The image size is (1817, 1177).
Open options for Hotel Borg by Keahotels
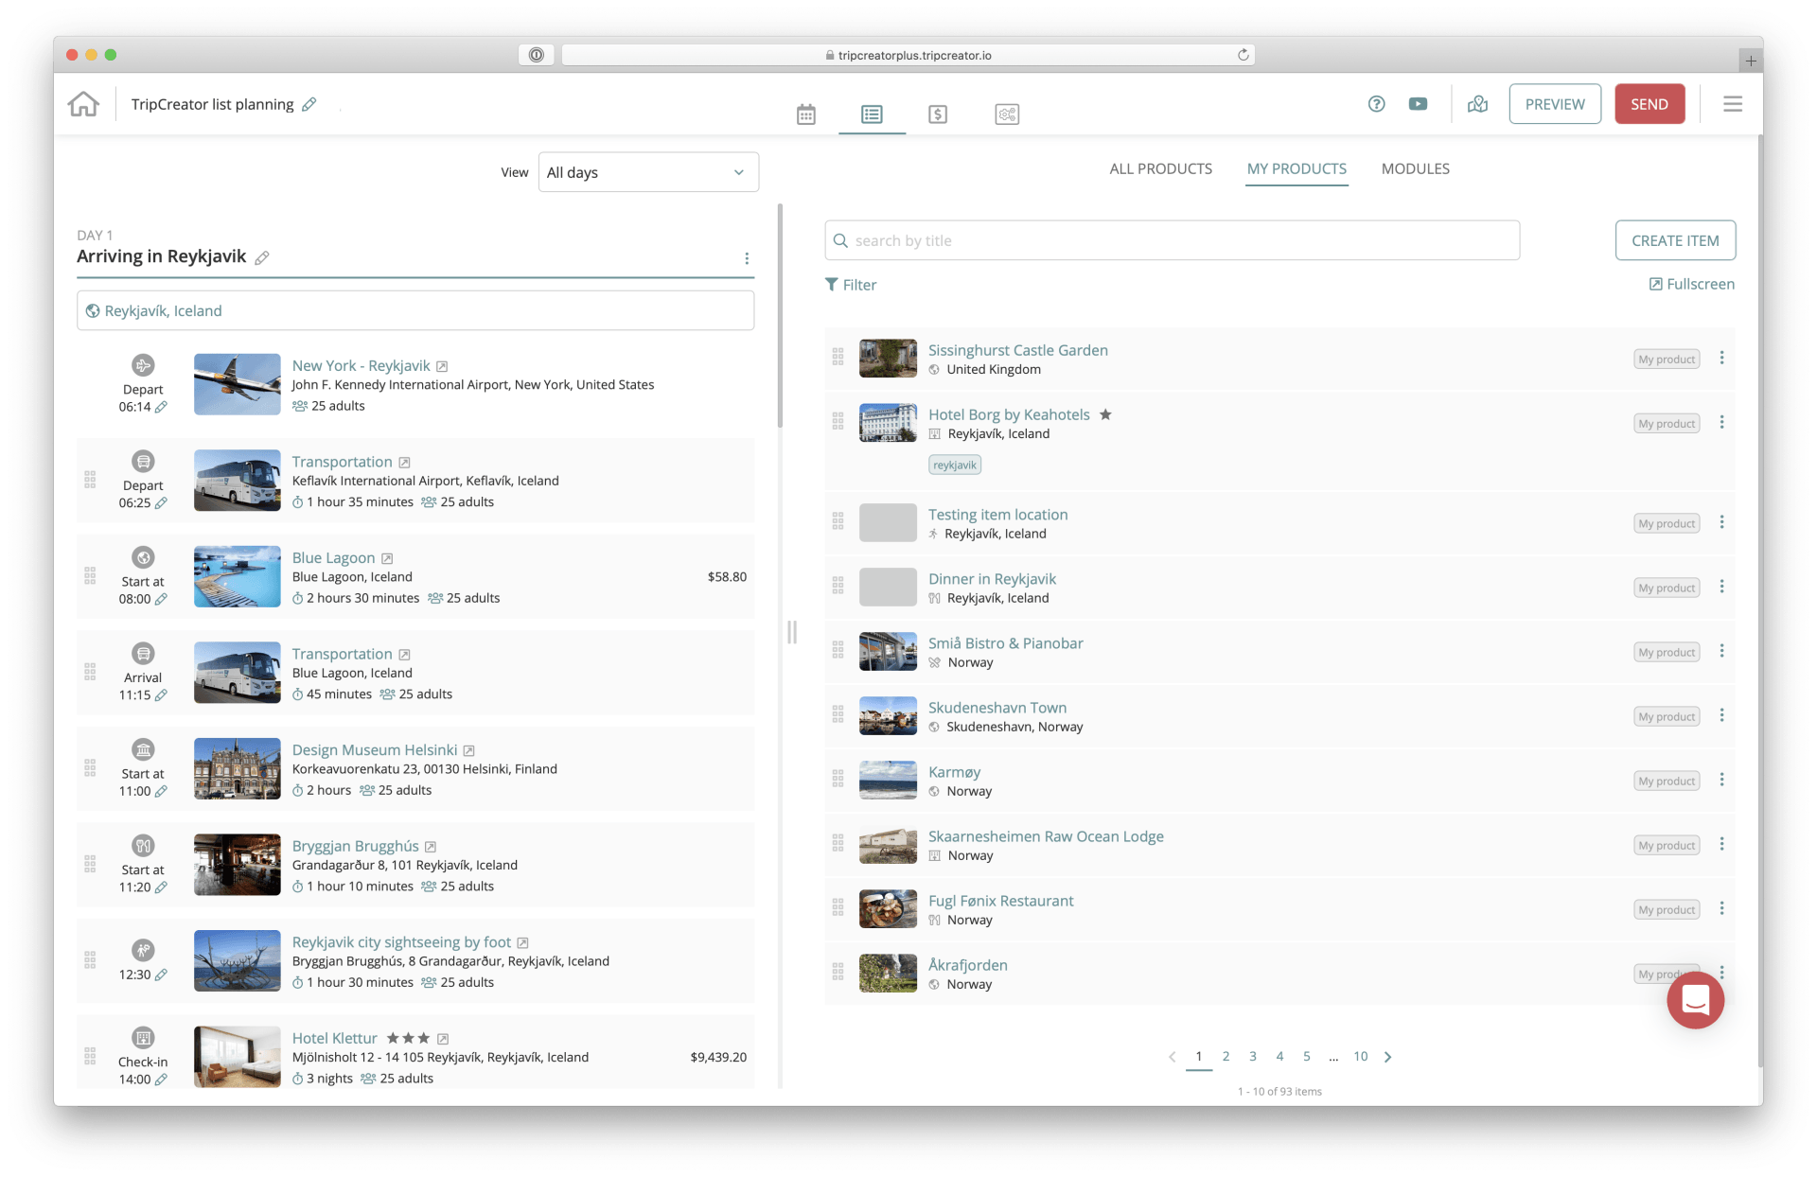point(1721,422)
